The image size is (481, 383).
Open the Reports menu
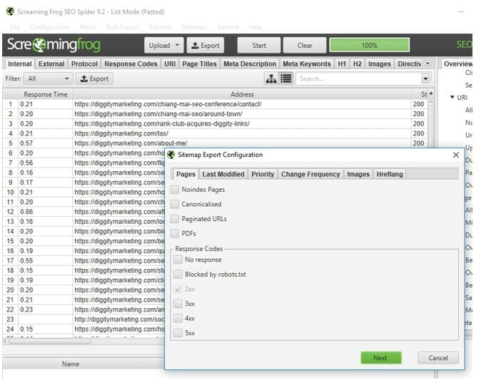160,27
